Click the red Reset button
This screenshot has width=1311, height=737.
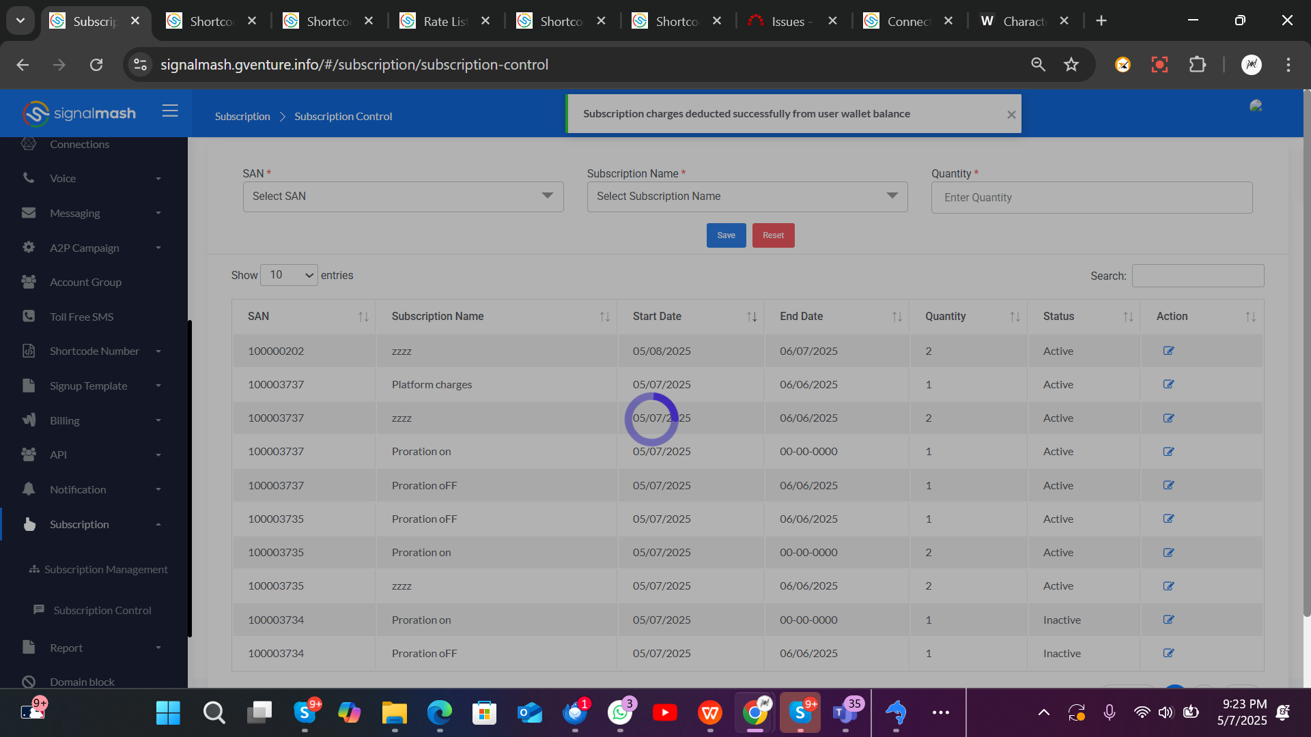tap(773, 235)
